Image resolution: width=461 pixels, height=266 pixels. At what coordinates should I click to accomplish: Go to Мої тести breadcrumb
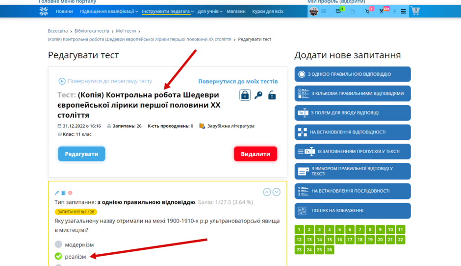(x=126, y=31)
